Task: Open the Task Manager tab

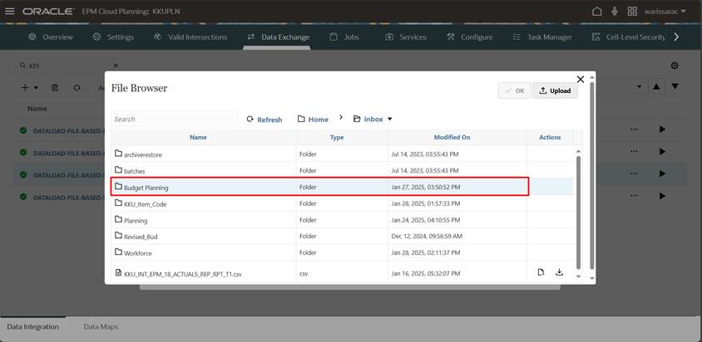Action: coord(542,37)
